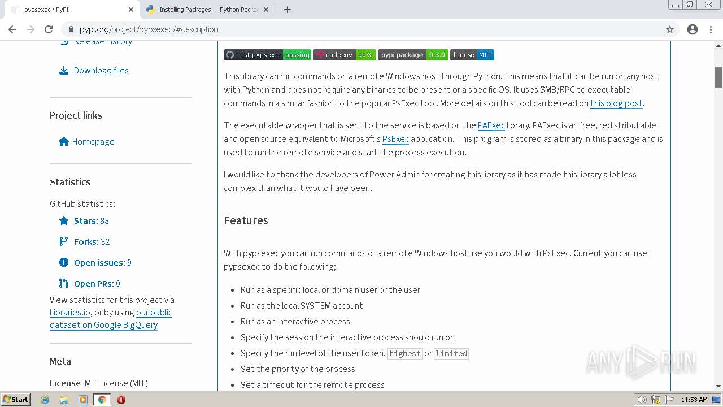View site info padlock icon

[71, 29]
